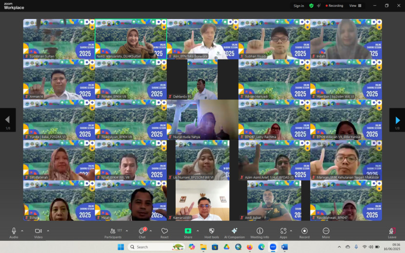Image resolution: width=405 pixels, height=253 pixels.
Task: Expand audio options arrow beside Audio
Action: 22,231
